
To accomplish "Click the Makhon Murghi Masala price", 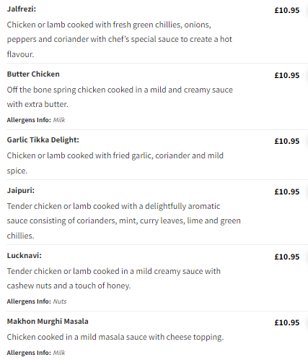I will coord(287,322).
